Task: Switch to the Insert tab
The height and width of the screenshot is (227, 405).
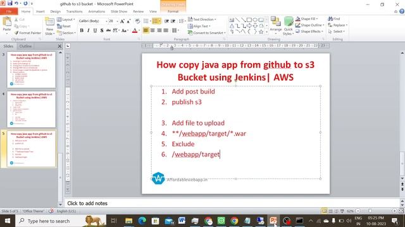Action: (x=40, y=11)
